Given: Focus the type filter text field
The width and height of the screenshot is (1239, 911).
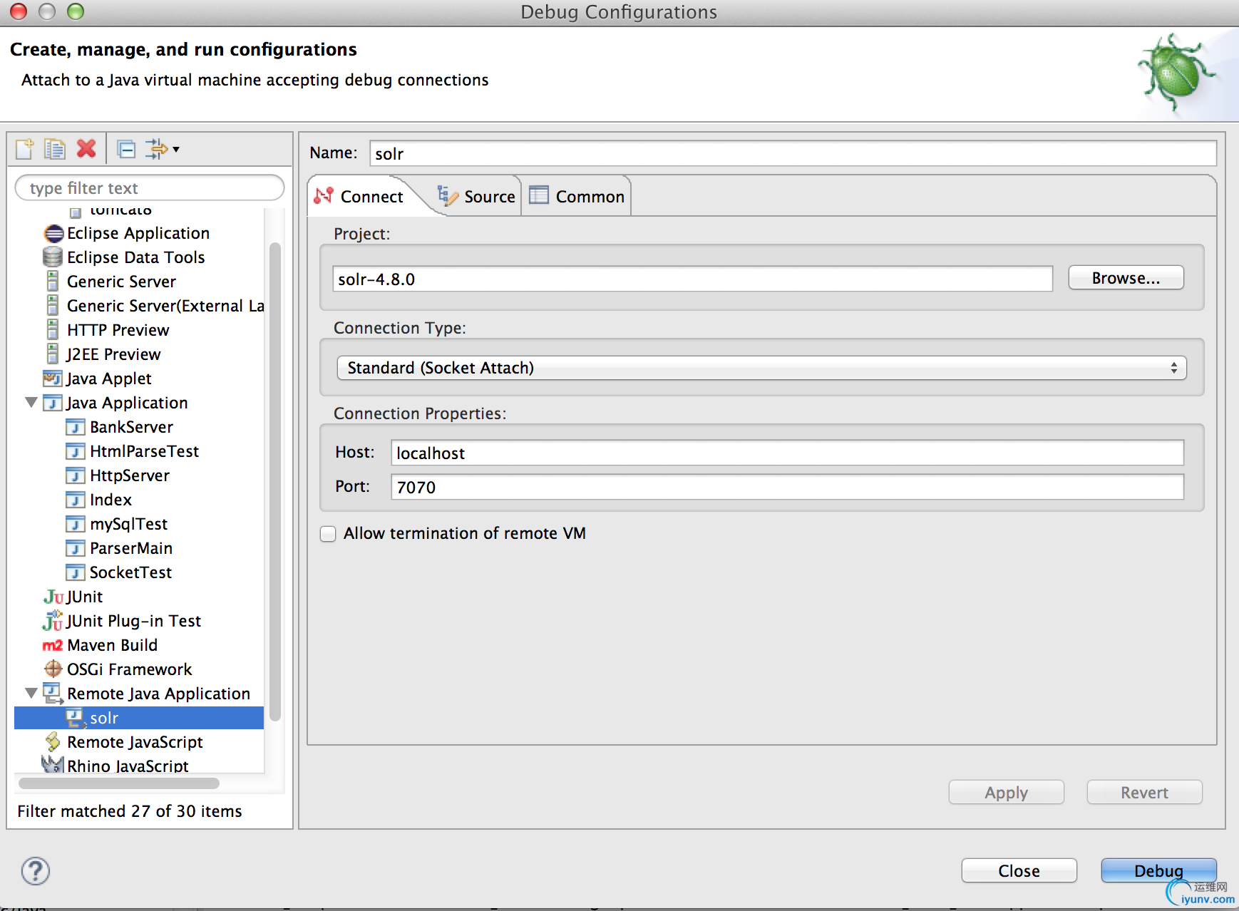Looking at the screenshot, I should [150, 188].
